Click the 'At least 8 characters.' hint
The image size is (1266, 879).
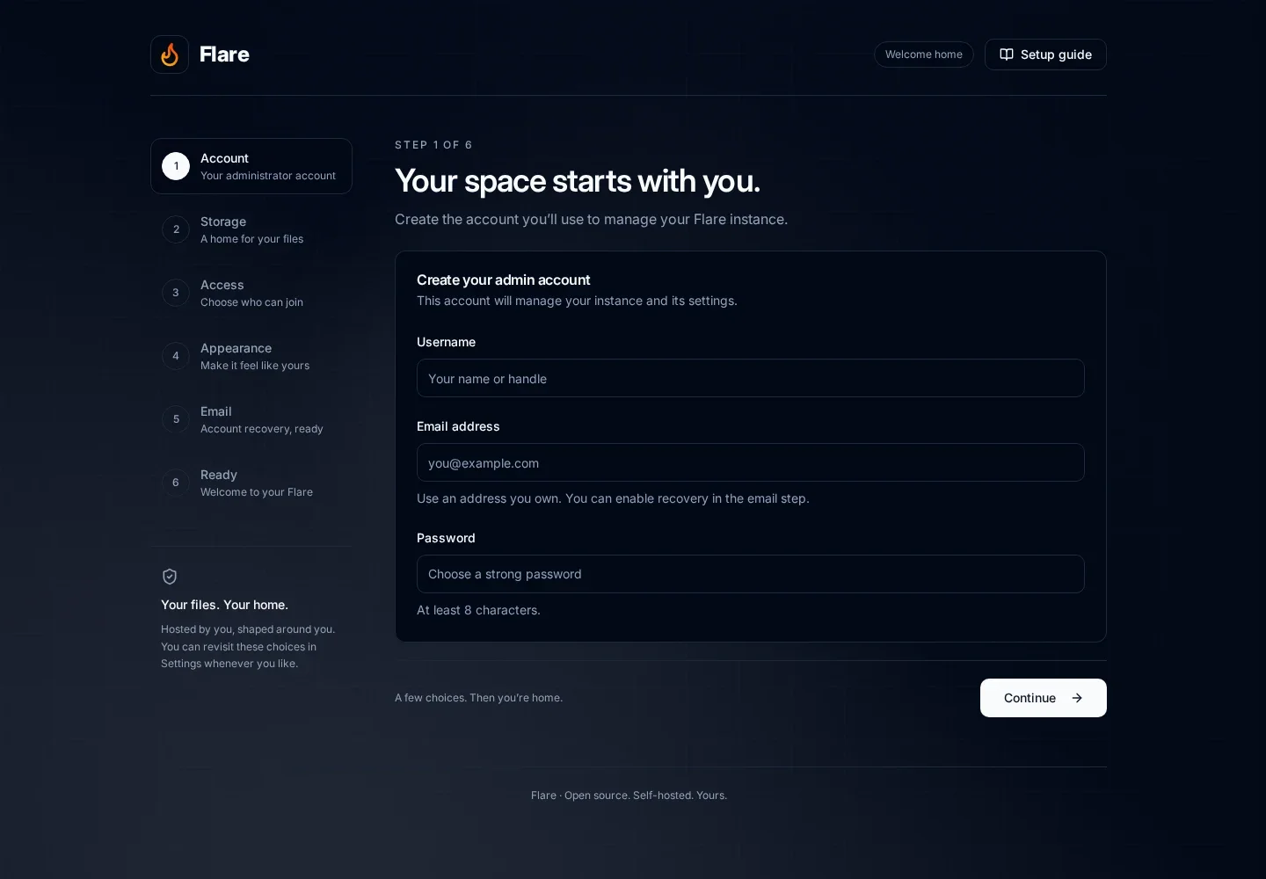pyautogui.click(x=478, y=610)
